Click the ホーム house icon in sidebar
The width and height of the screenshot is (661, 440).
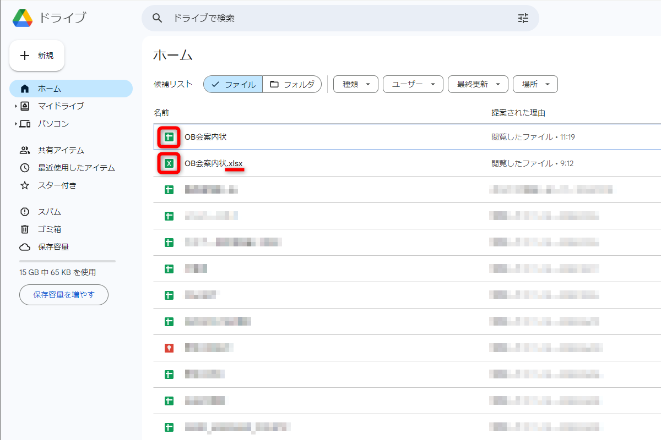pos(24,88)
